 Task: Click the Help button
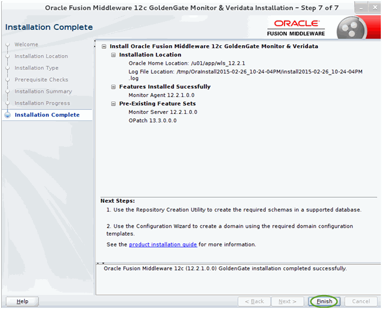(x=22, y=301)
